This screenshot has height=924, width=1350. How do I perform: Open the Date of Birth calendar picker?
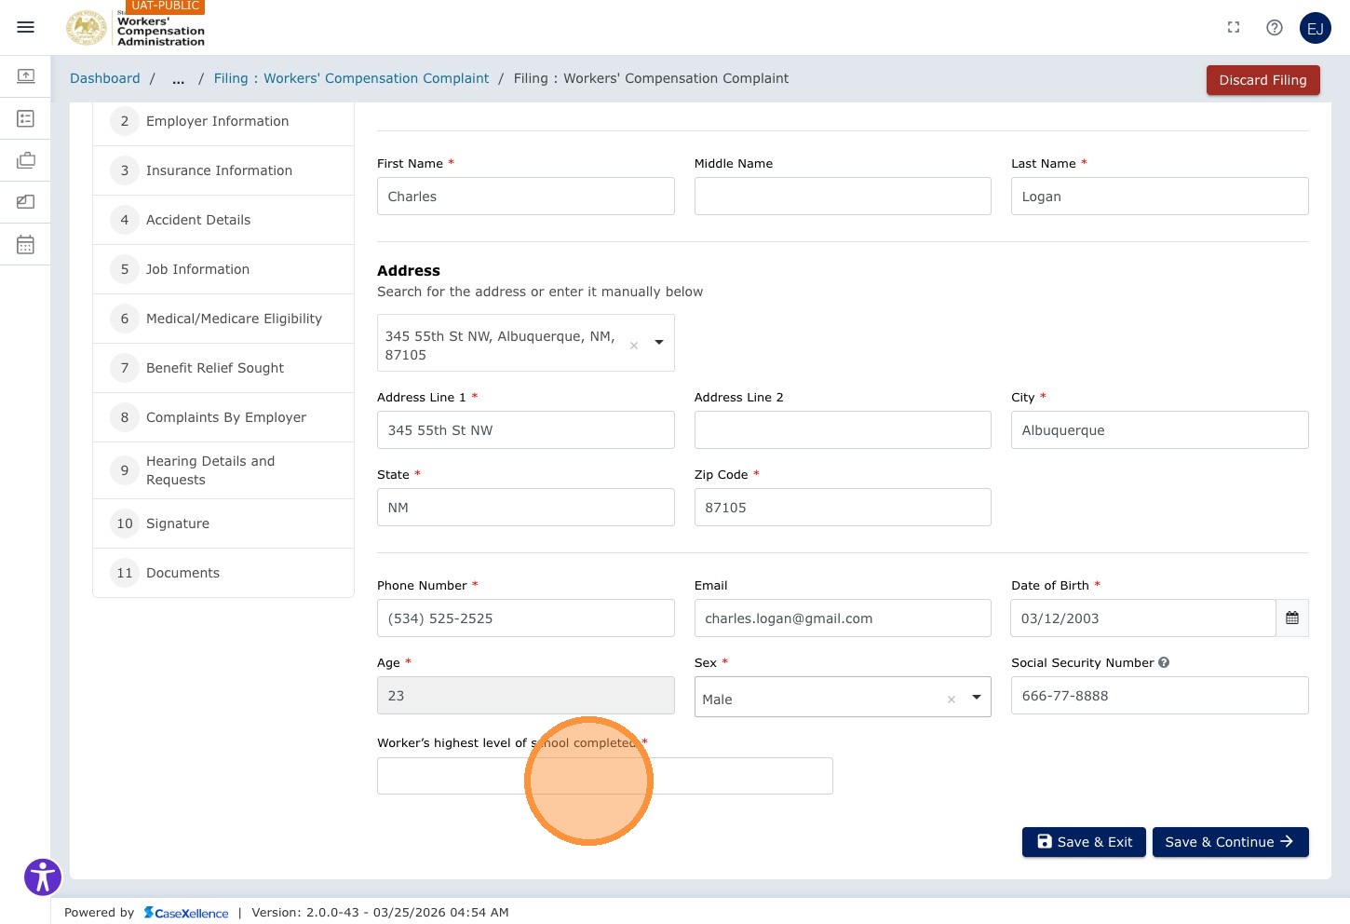1292,618
